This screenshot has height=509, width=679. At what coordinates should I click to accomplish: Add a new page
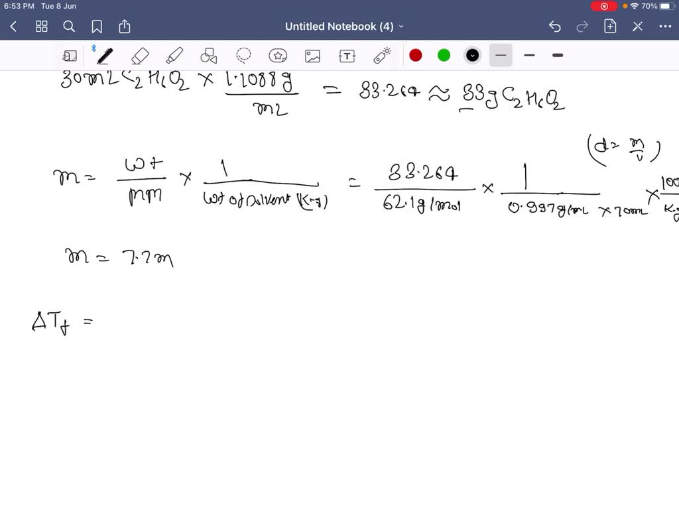point(610,27)
